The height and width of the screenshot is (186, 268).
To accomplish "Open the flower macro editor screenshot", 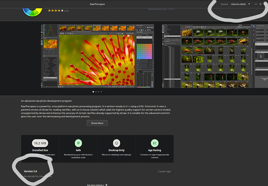I will (x=98, y=56).
